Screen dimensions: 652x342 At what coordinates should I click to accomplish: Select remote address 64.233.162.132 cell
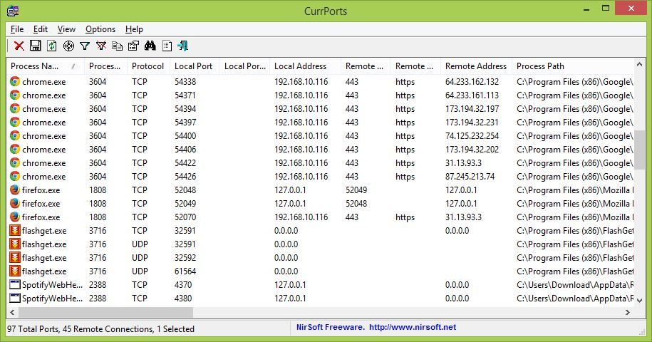[x=472, y=81]
